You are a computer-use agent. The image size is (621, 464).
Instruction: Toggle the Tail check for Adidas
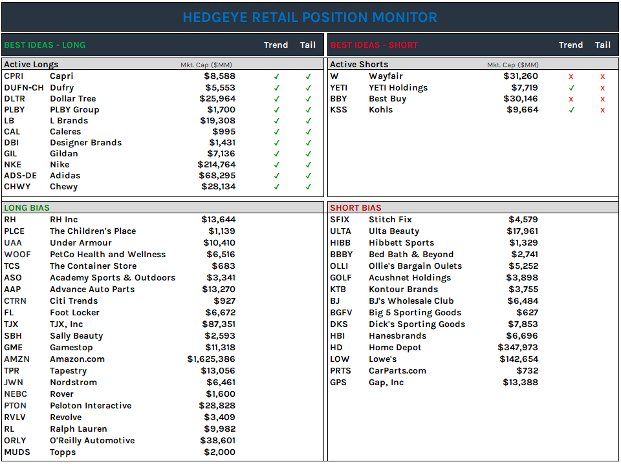308,175
